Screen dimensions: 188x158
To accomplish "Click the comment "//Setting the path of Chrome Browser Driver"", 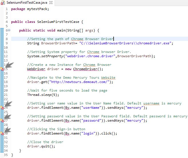I will pyautogui.click(x=70, y=39).
